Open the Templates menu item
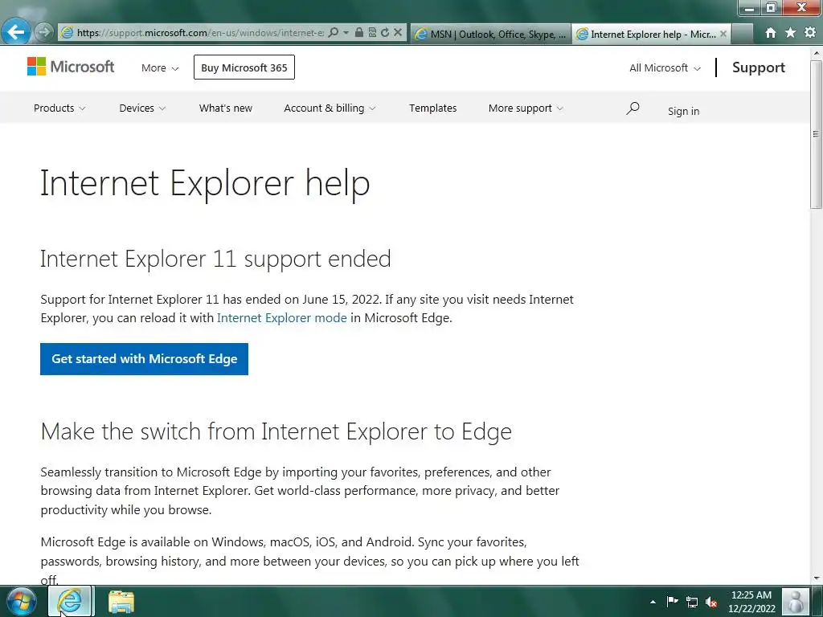823x617 pixels. point(433,108)
